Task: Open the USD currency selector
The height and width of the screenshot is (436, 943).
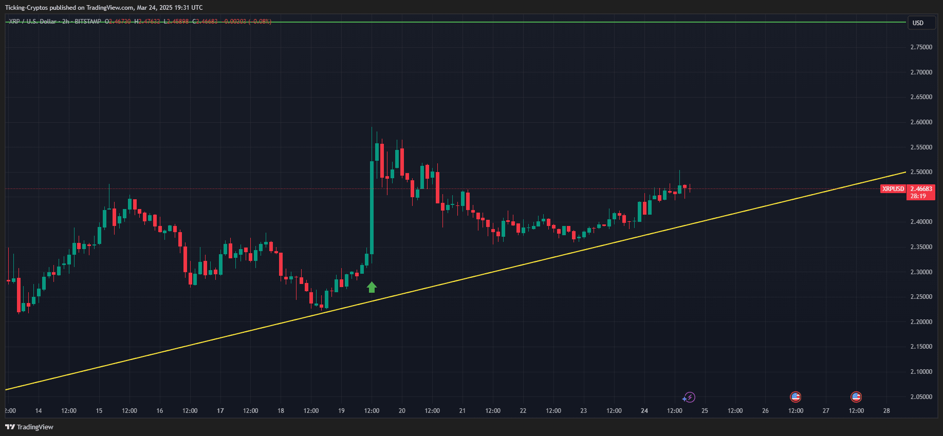Action: 921,23
